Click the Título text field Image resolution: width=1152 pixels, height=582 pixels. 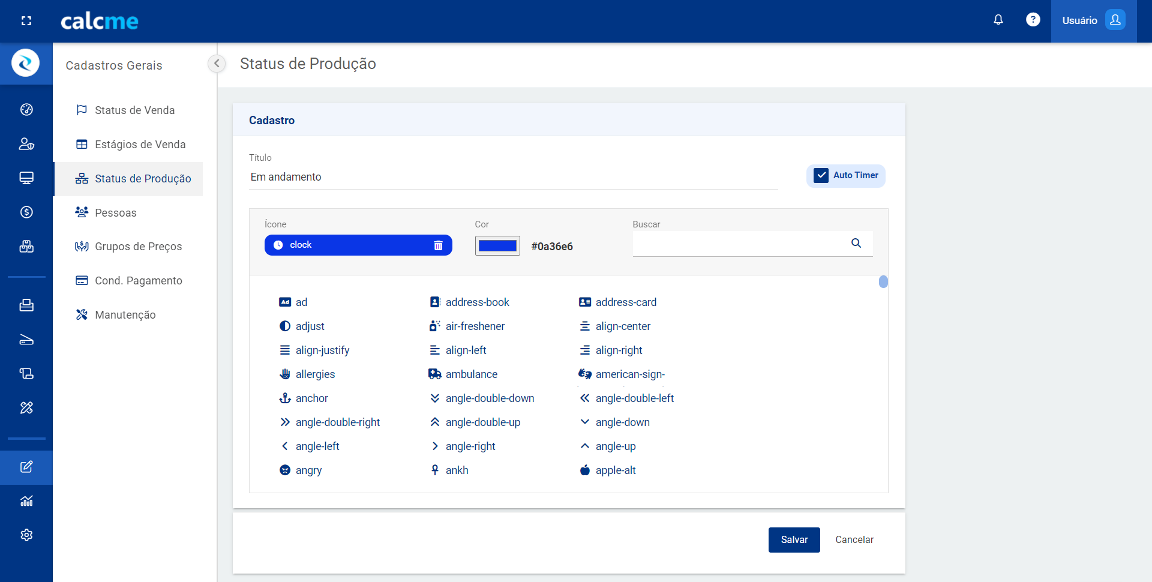coord(513,177)
